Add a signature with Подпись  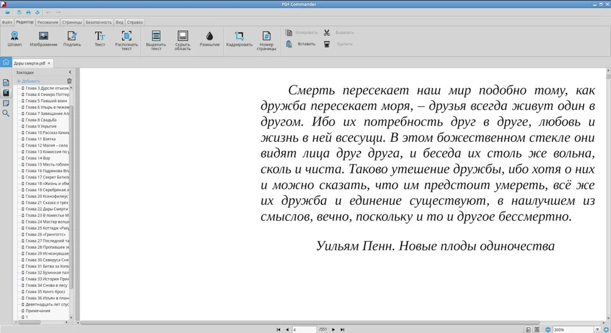72,39
